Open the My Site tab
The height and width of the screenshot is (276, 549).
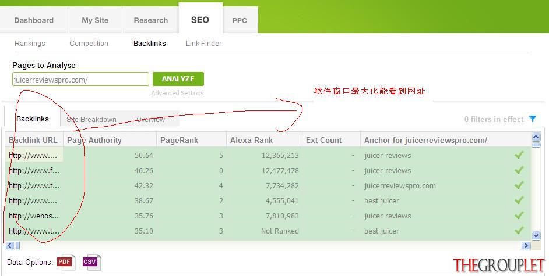[95, 20]
